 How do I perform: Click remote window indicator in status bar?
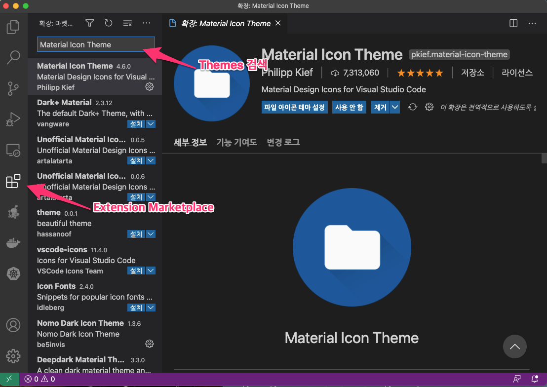pyautogui.click(x=9, y=379)
